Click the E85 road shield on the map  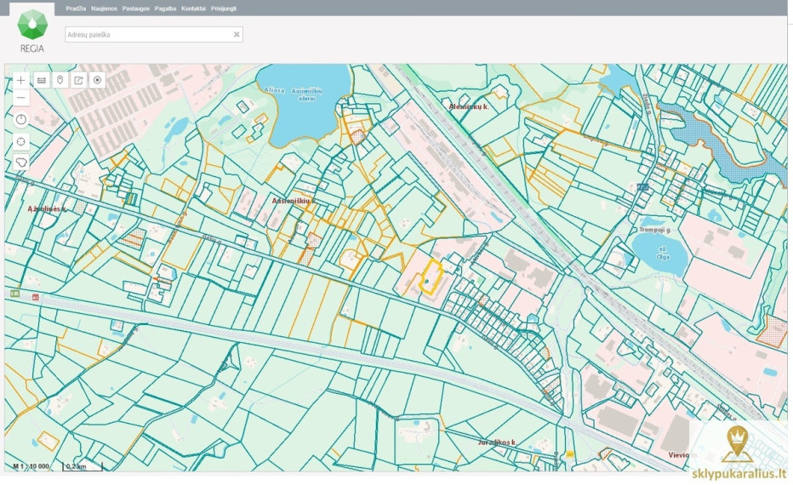[x=14, y=294]
